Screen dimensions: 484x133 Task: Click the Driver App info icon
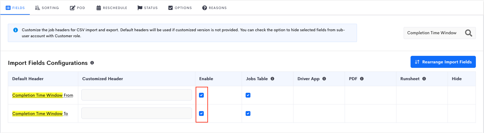pyautogui.click(x=324, y=79)
